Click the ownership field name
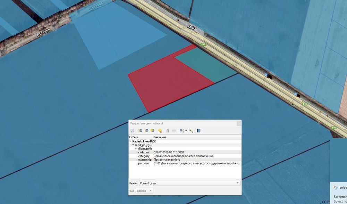Viewport: 347px width, 204px height. pos(145,160)
